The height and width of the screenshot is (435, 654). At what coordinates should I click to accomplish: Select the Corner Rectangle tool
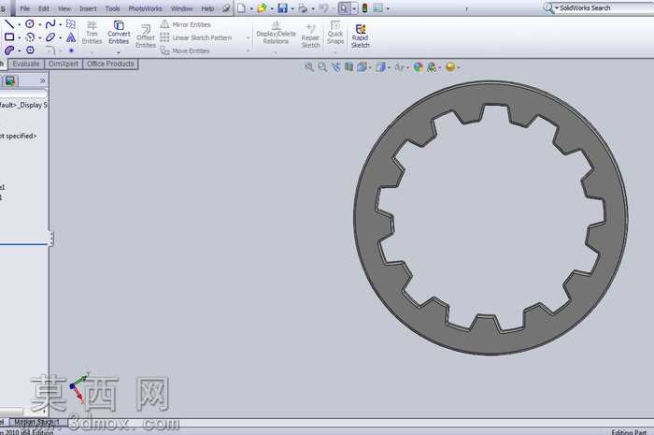(9, 37)
